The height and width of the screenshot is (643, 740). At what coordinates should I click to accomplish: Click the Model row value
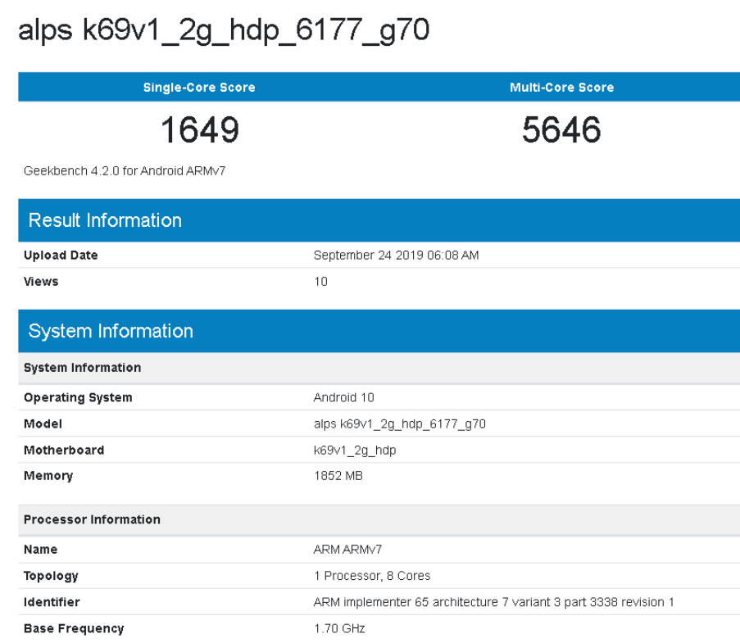[397, 423]
